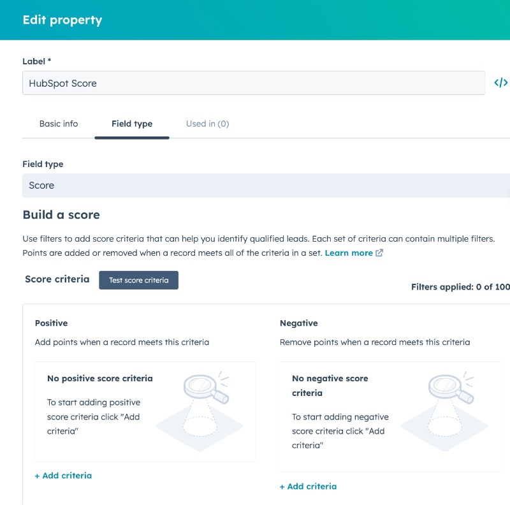
Task: Open the Learn more link
Action: point(349,253)
